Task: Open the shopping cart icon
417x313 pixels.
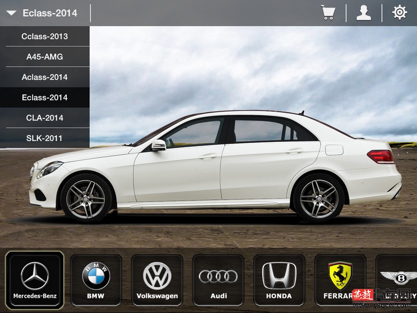Action: coord(328,13)
